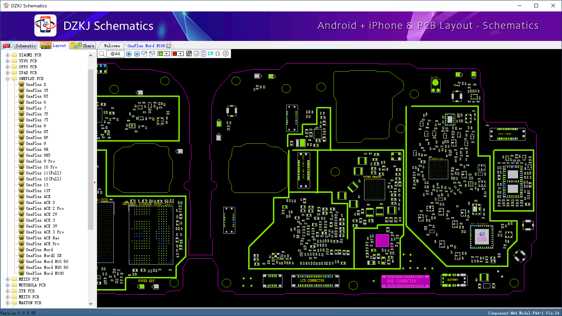
Task: Select the OnePlus Nord N100 document tab
Action: click(x=146, y=46)
